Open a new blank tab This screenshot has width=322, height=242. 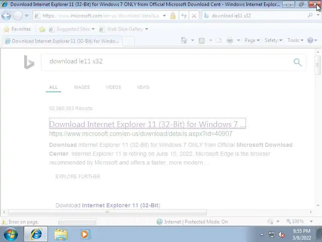click(x=128, y=41)
